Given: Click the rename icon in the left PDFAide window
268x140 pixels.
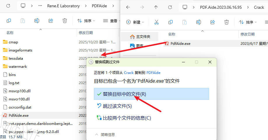Looking at the screenshot, I should pyautogui.click(x=37, y=21).
